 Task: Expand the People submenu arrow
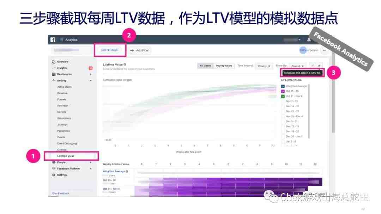point(91,162)
